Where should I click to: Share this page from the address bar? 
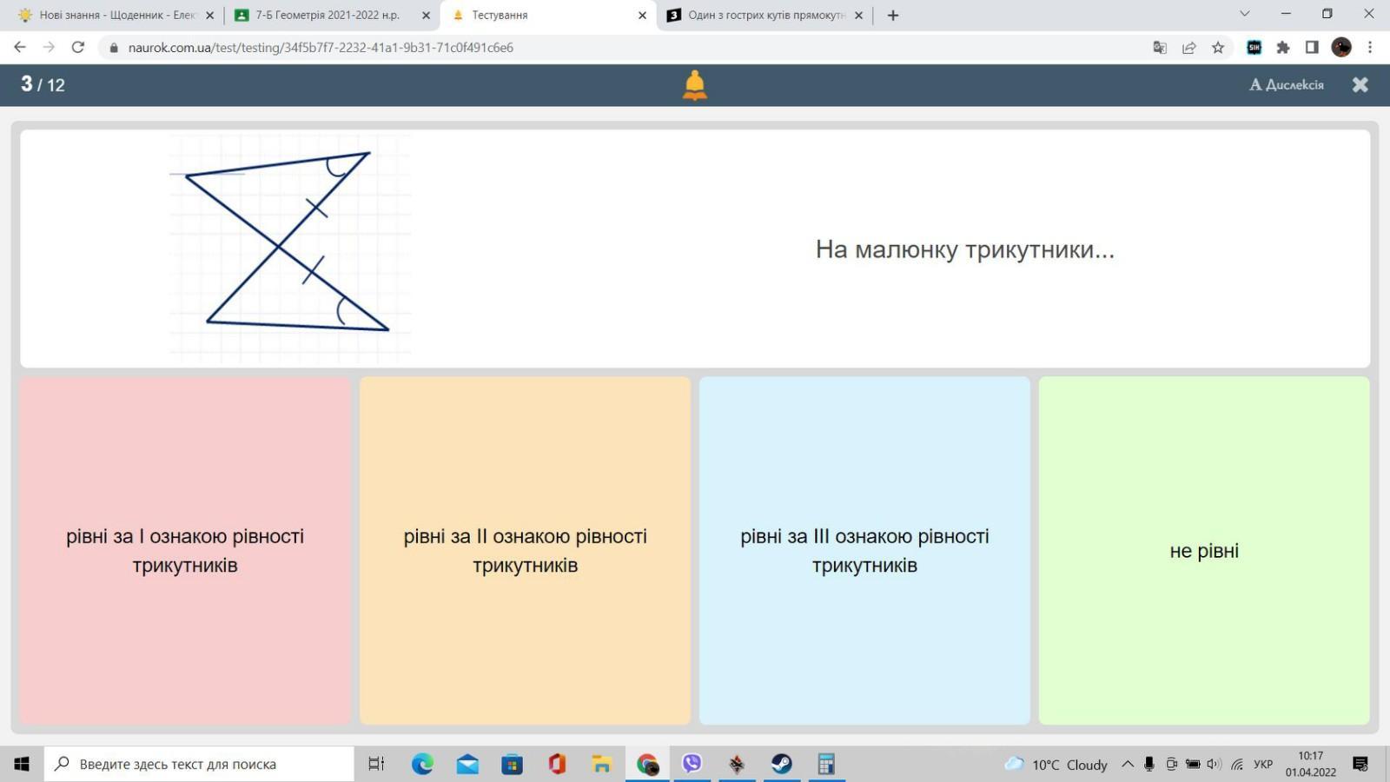(1189, 47)
